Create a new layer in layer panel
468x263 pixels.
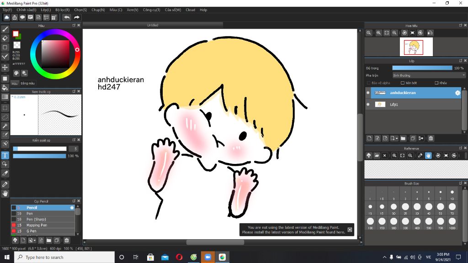pos(369,138)
